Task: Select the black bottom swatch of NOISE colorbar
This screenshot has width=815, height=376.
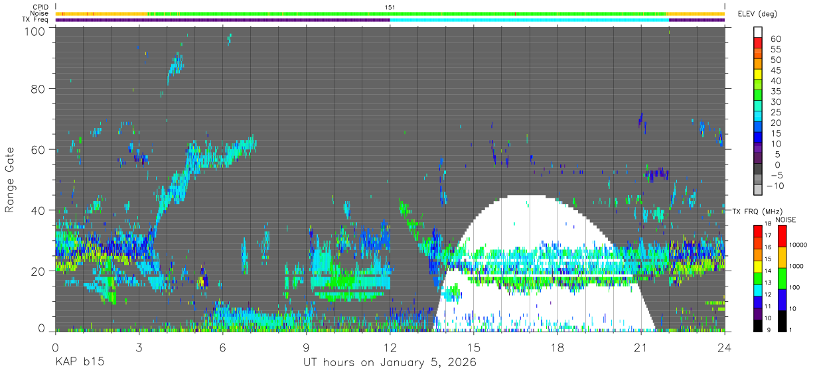Action: pos(781,321)
